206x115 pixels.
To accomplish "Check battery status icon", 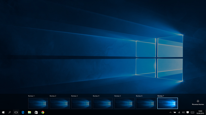I will pos(175,112).
